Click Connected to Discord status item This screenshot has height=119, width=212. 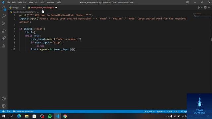point(23,111)
